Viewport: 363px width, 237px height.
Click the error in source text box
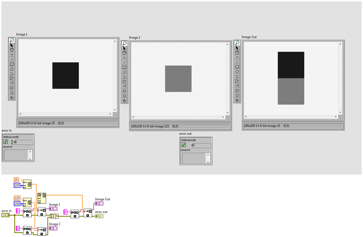coord(16,155)
